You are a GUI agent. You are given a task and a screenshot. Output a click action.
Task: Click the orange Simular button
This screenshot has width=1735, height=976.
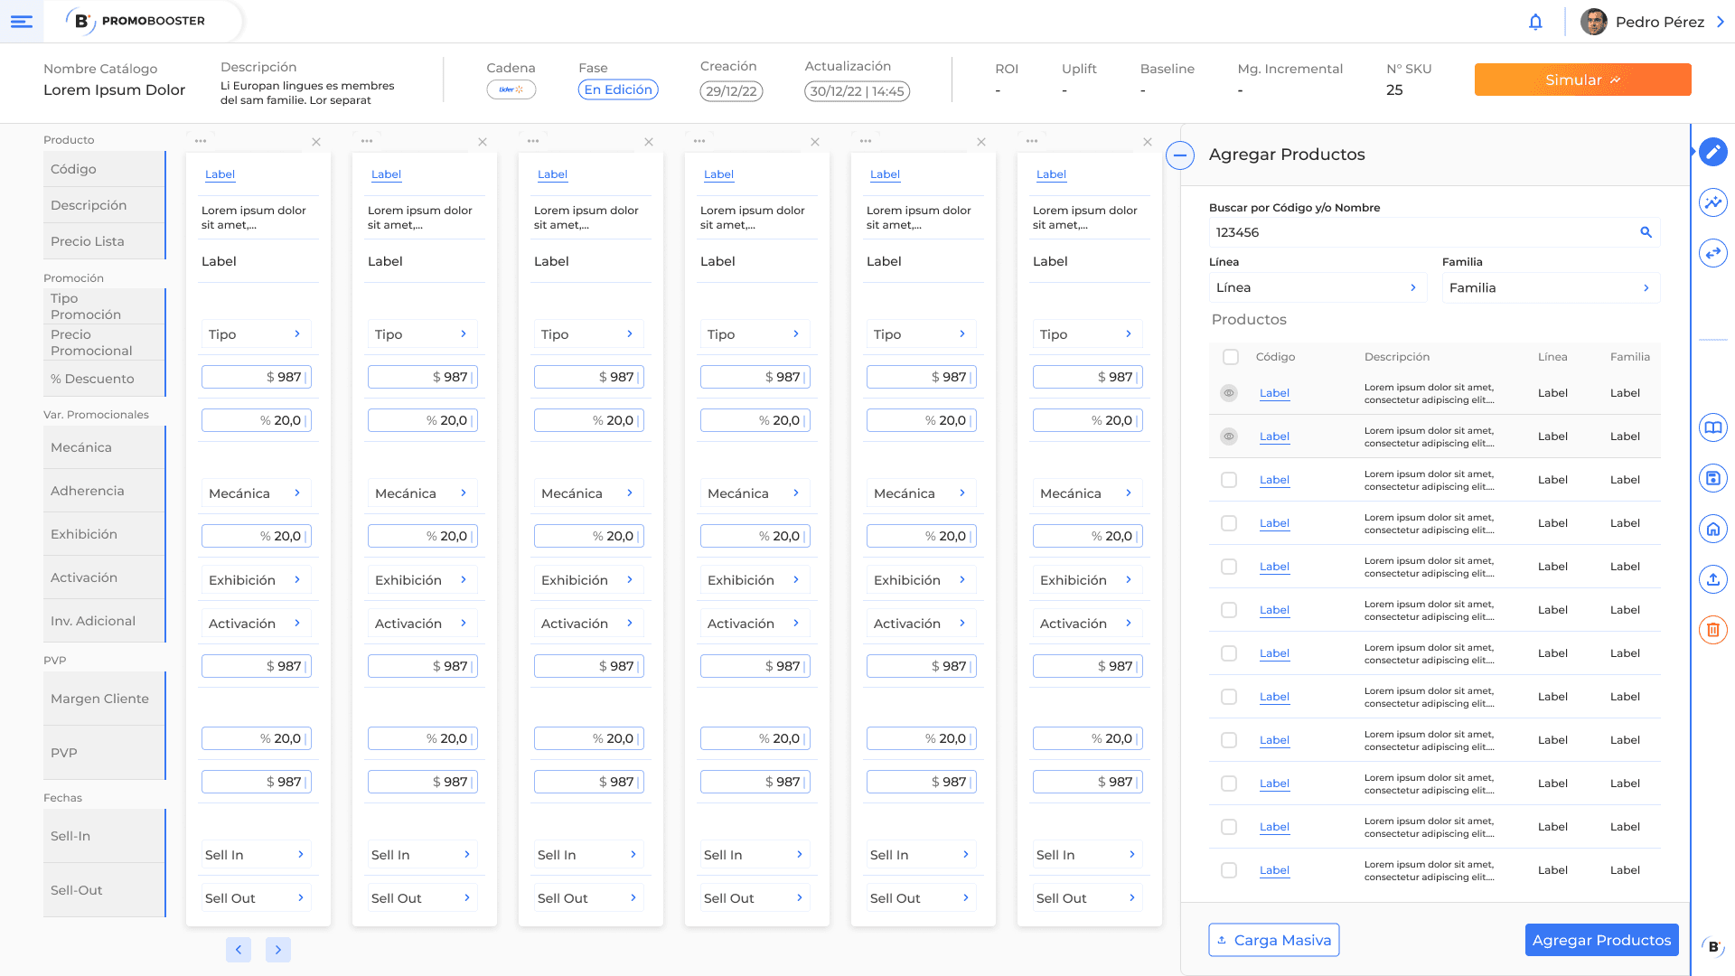coord(1582,80)
